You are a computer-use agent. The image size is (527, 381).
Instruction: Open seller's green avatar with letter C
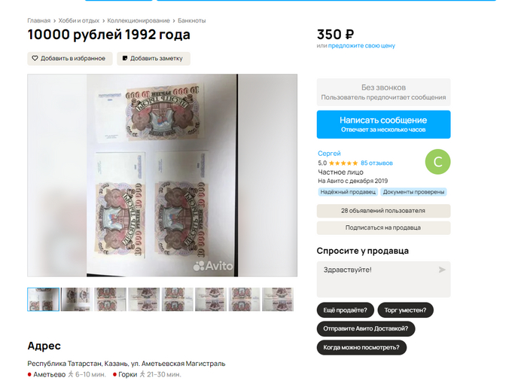tap(437, 162)
